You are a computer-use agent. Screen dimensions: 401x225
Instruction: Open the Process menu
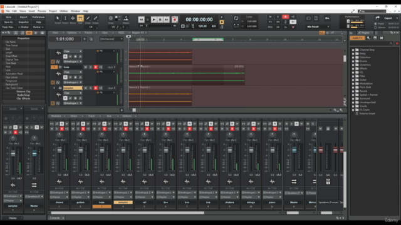42,11
